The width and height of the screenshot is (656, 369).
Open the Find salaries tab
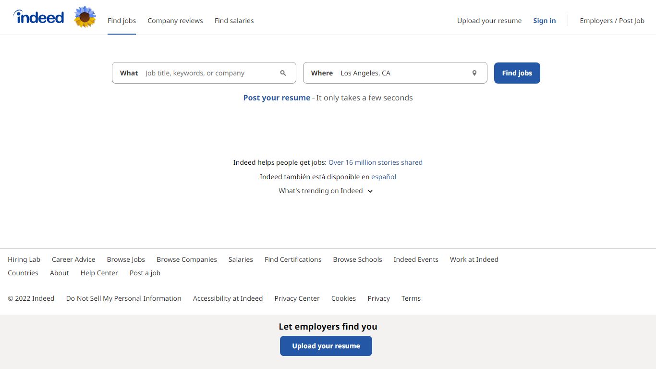point(234,21)
